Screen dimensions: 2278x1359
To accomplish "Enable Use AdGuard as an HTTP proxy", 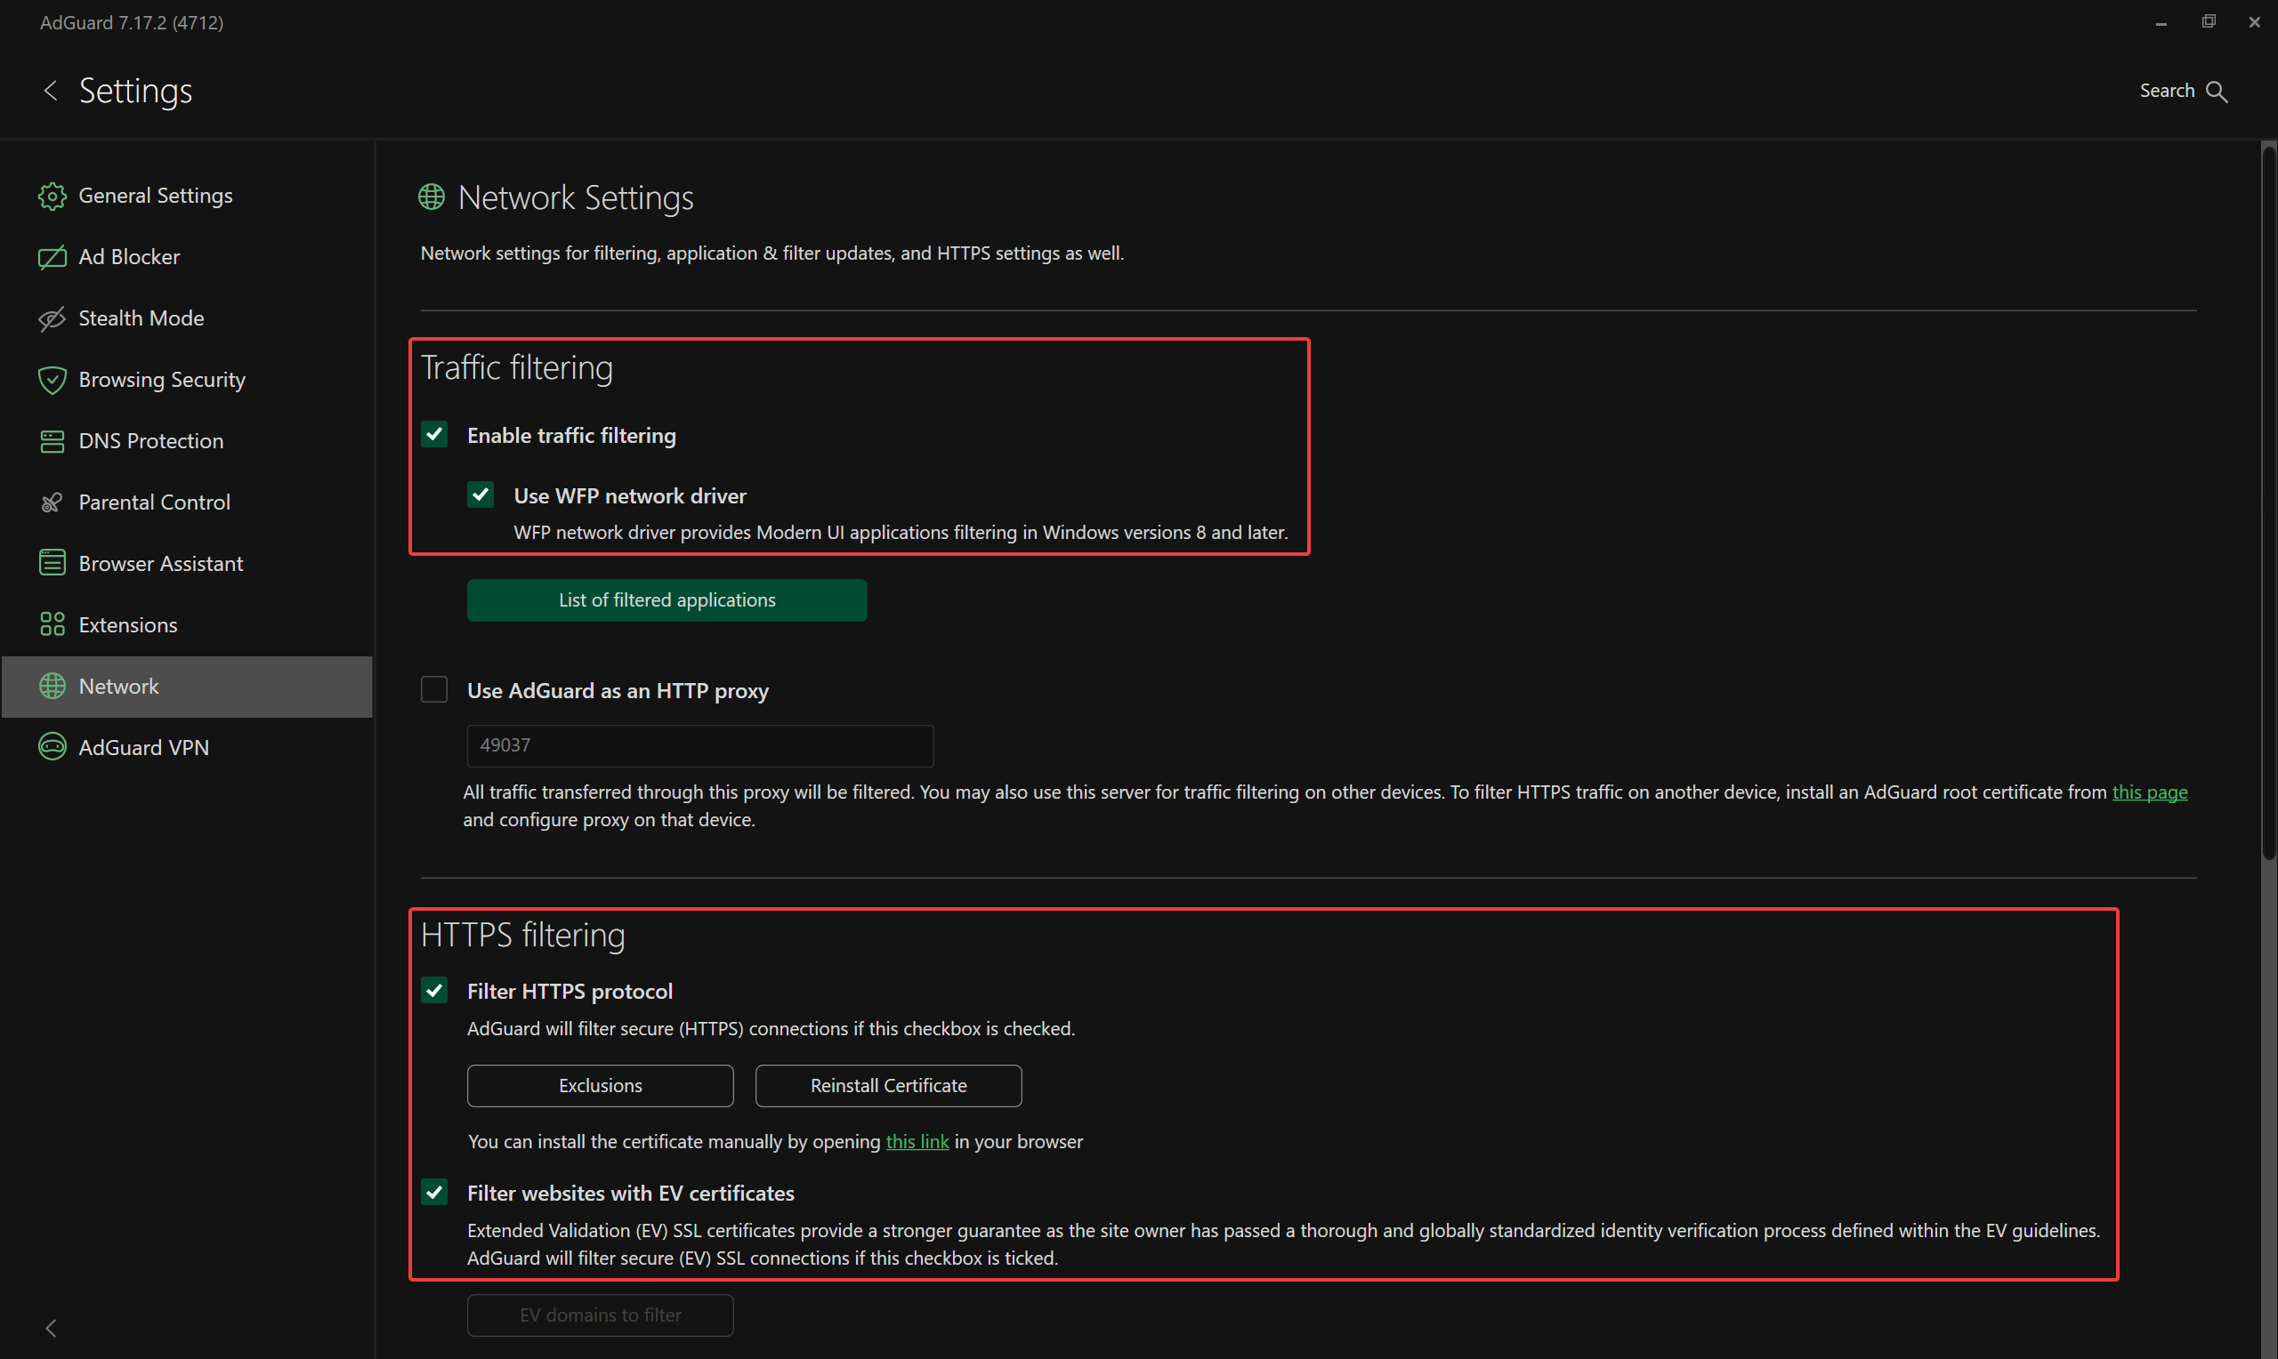I will point(434,690).
